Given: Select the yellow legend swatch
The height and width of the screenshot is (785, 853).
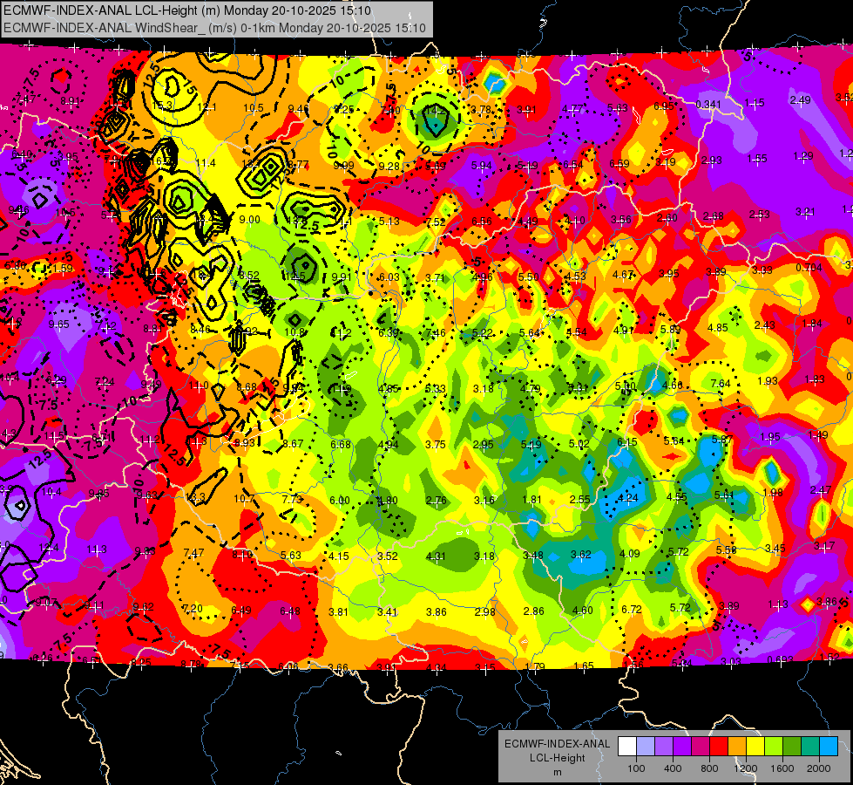Looking at the screenshot, I should (755, 747).
